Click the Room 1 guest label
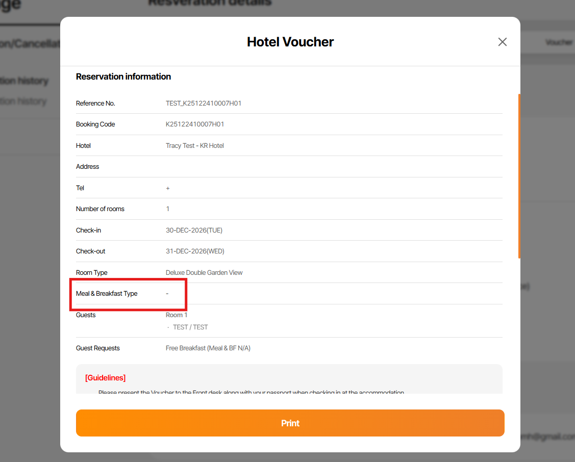Image resolution: width=575 pixels, height=462 pixels. point(177,315)
